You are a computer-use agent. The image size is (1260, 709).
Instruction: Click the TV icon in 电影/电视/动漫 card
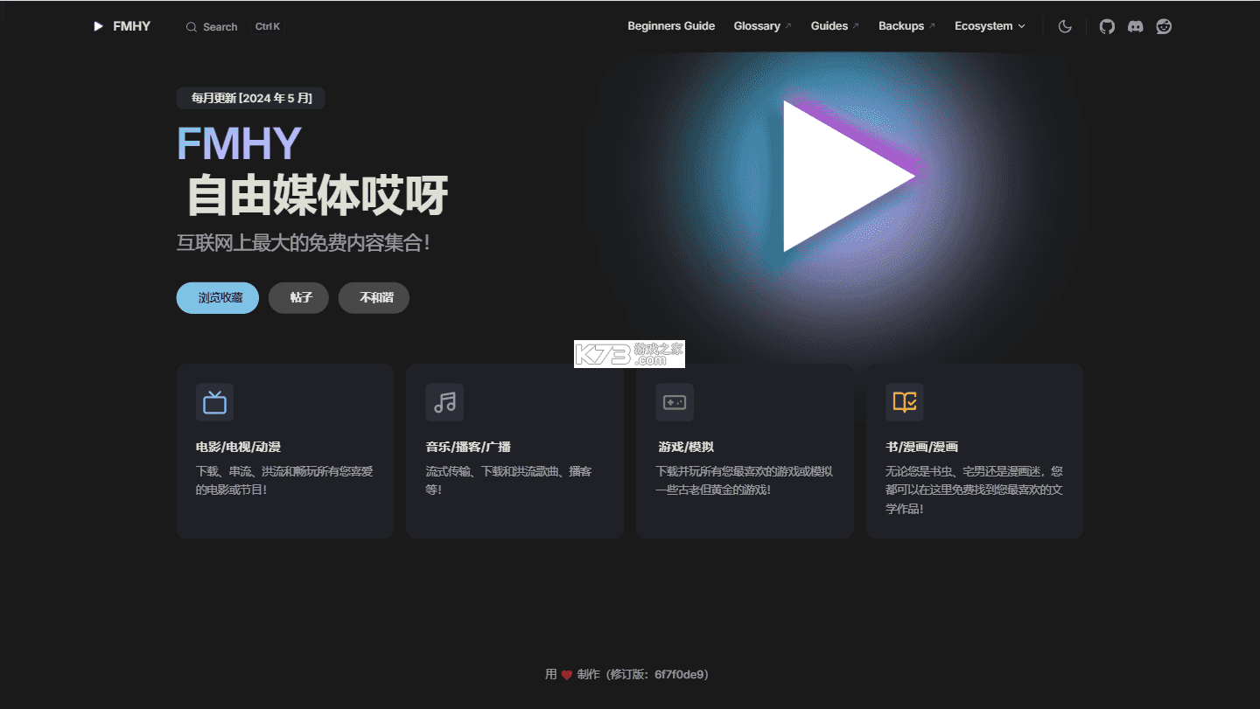(x=214, y=402)
